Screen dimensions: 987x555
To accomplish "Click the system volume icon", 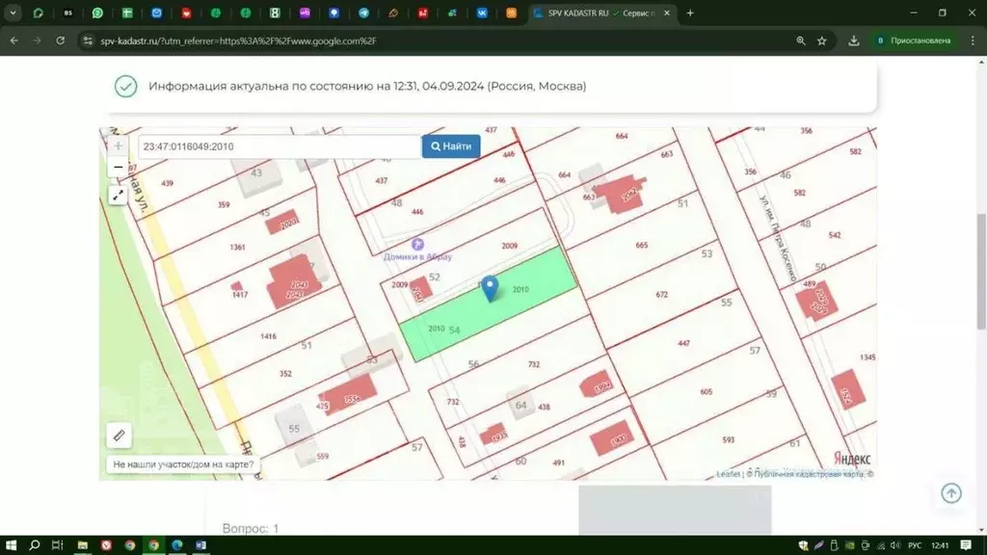I will [x=895, y=545].
